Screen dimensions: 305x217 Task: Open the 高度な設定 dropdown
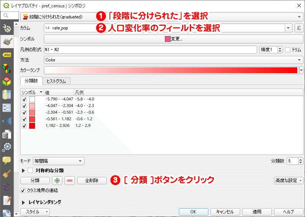289,181
